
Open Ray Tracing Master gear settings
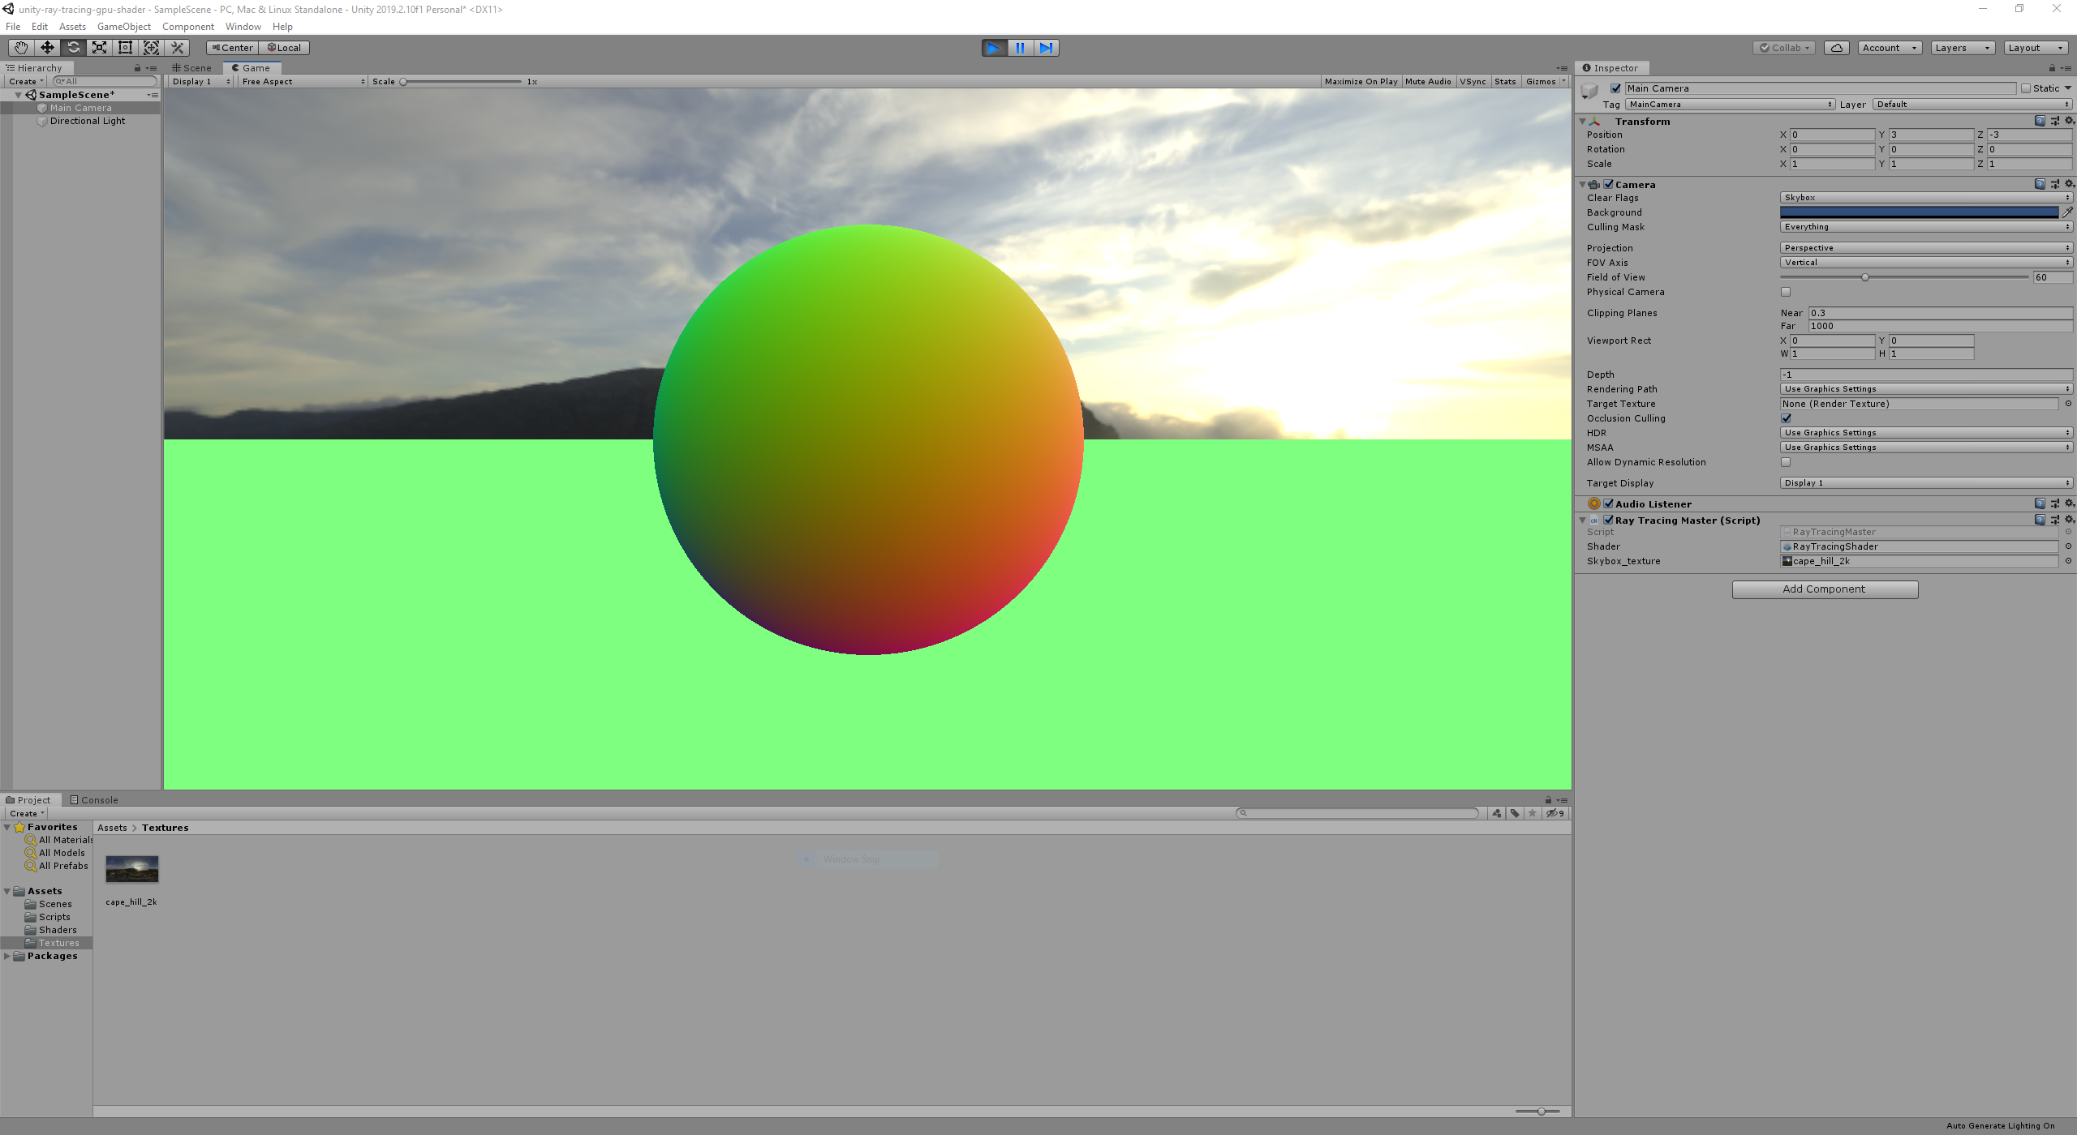(2070, 520)
